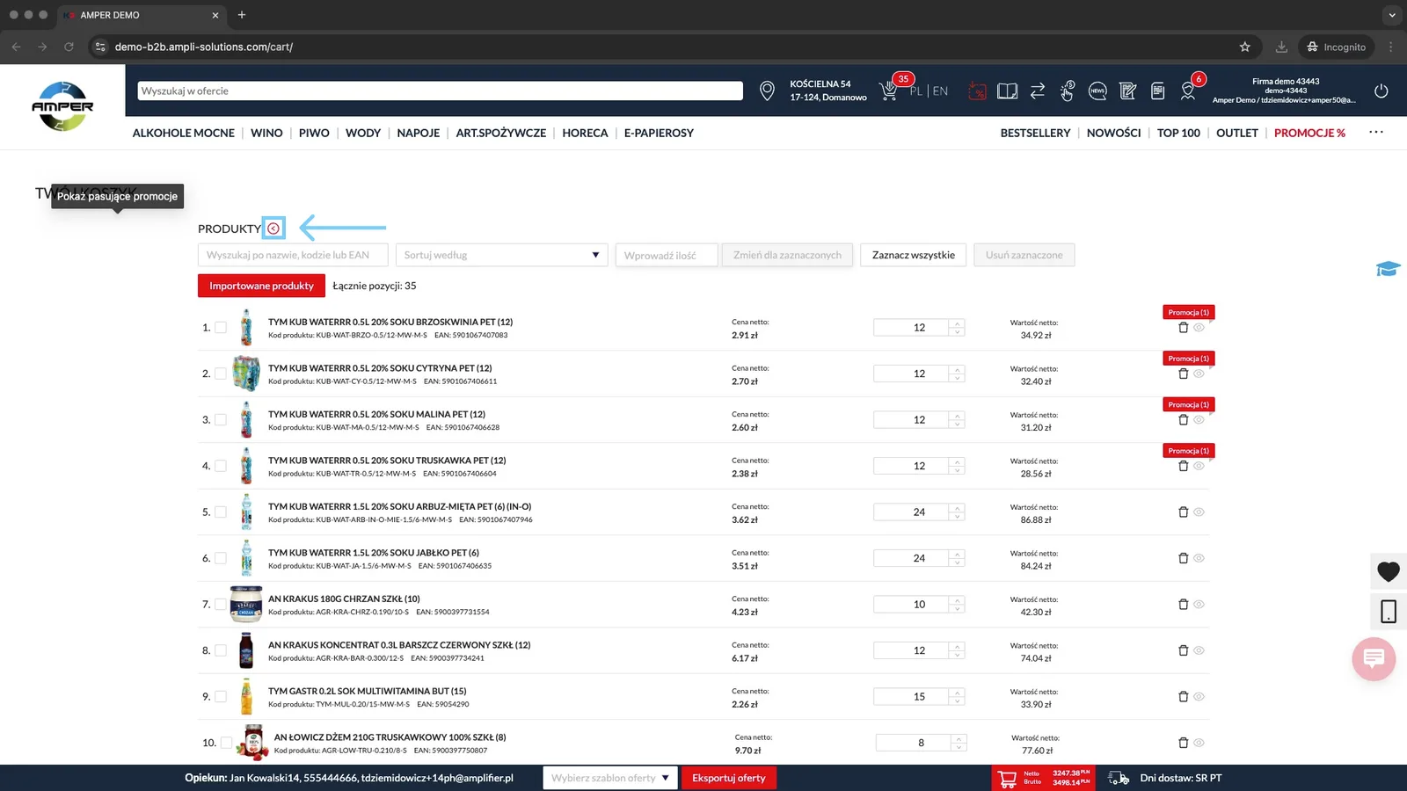Image resolution: width=1407 pixels, height=791 pixels.
Task: Delete the AN KRAKUS CHRZAN item via trash icon
Action: tap(1183, 605)
